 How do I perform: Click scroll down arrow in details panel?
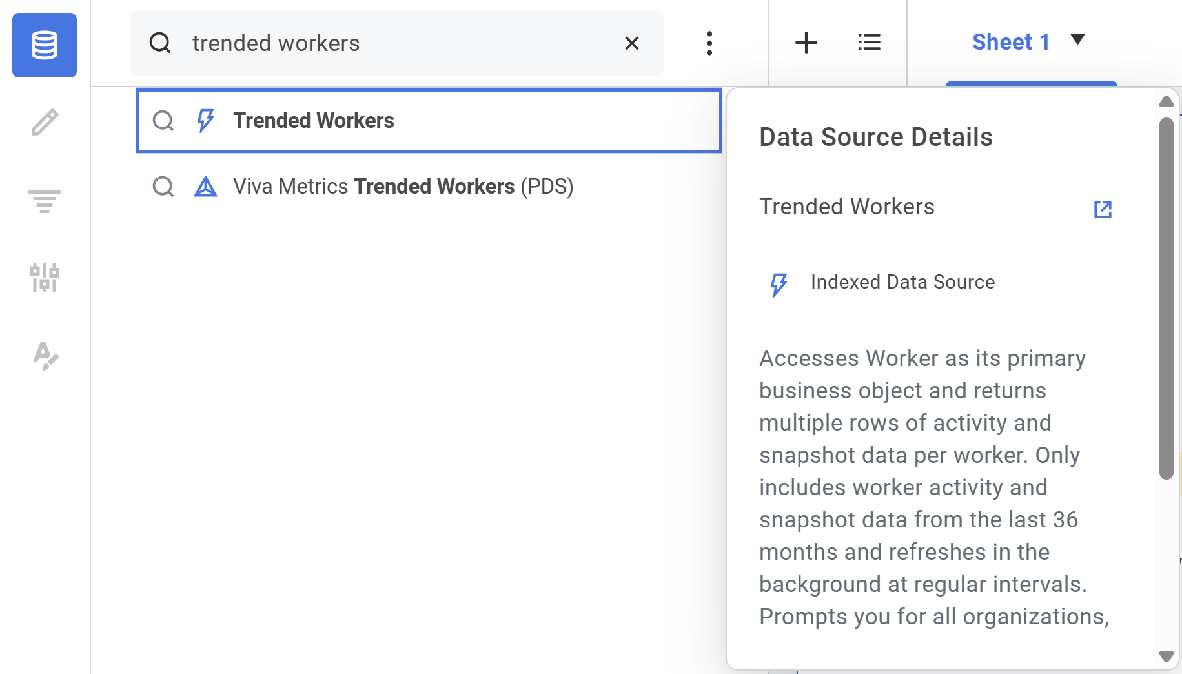[x=1166, y=657]
